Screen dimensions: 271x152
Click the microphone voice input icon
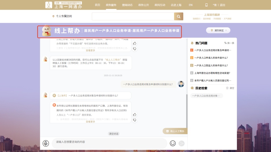[46, 143]
